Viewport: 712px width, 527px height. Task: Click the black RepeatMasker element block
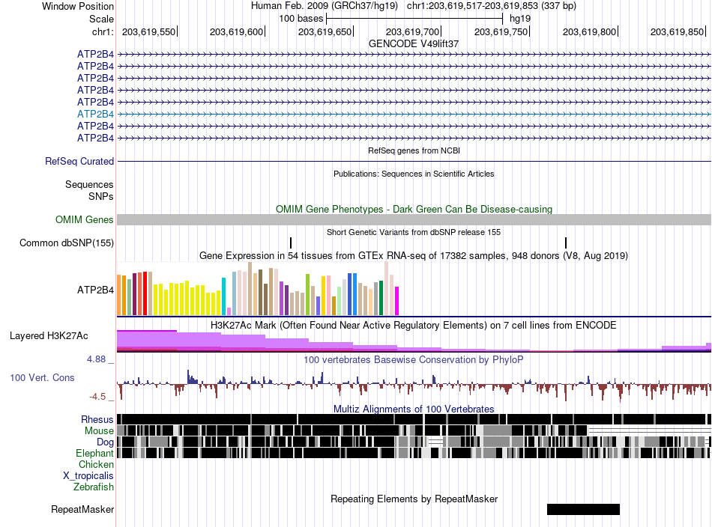(x=584, y=509)
